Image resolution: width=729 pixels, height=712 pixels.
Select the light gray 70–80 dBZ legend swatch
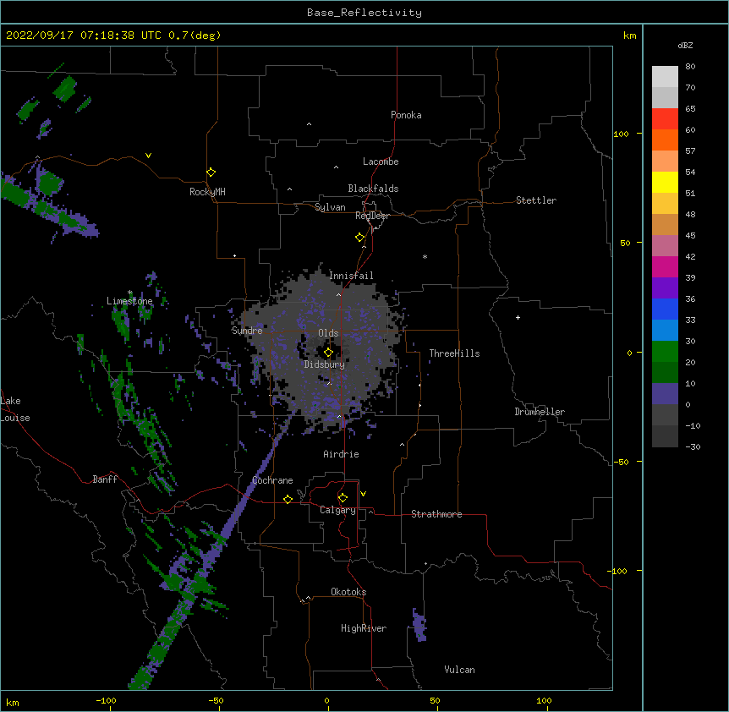[665, 77]
